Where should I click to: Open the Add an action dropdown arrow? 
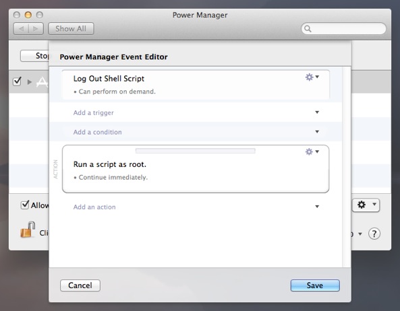tap(317, 207)
